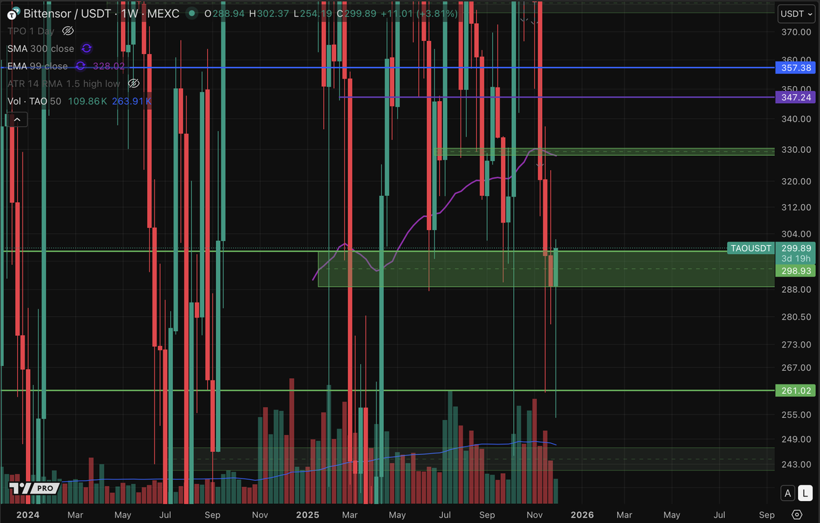The image size is (820, 523).
Task: Click the EMA 99 loading refresh icon
Action: [x=80, y=66]
